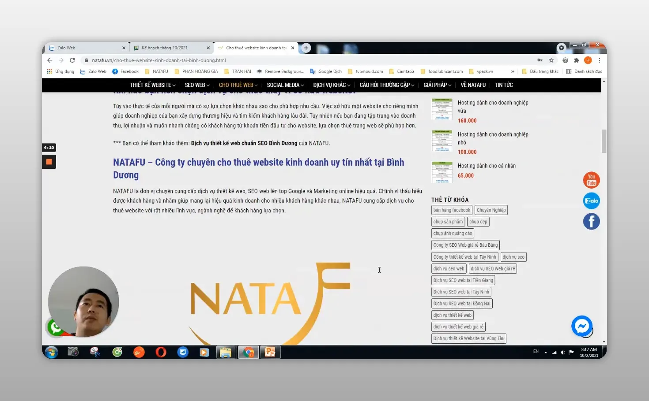Open the Chrome three-dot menu

click(599, 60)
